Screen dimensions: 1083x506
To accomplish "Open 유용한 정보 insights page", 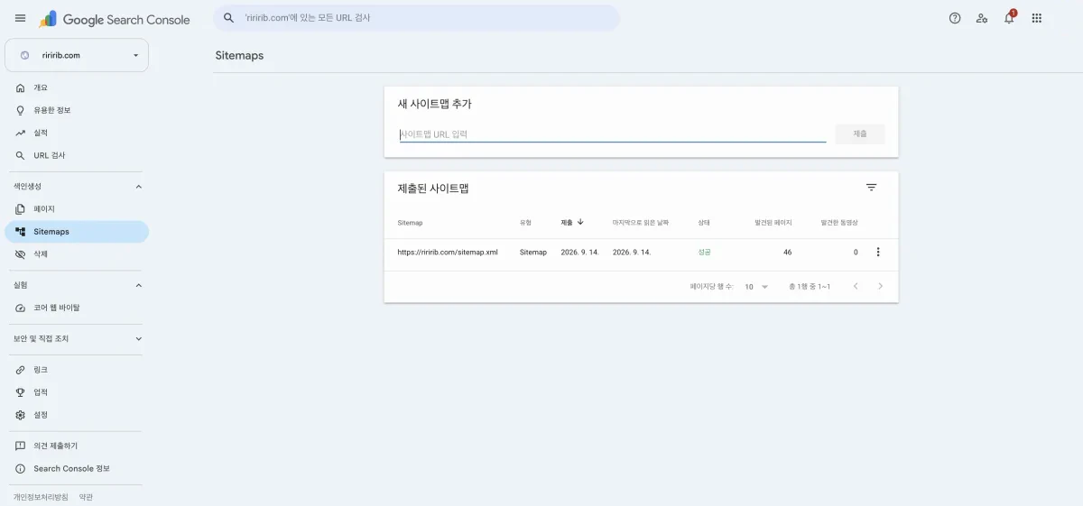I will click(77, 110).
